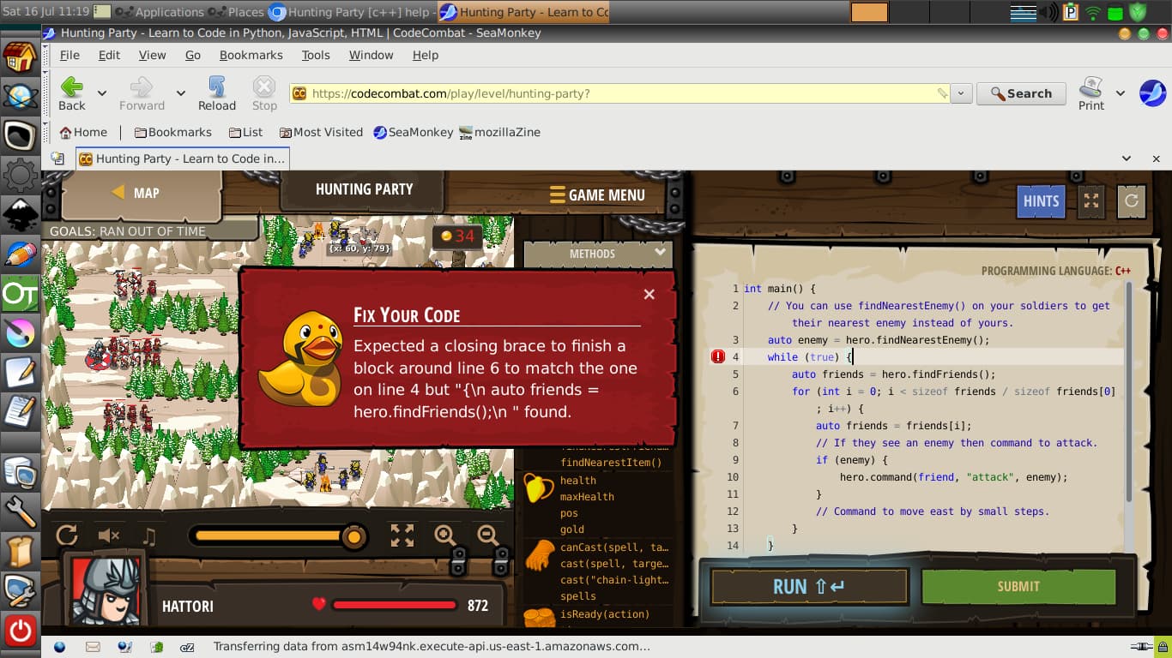Screen dimensions: 1172x658
Task: Open the clipboard manager tray icon
Action: tap(1071, 12)
